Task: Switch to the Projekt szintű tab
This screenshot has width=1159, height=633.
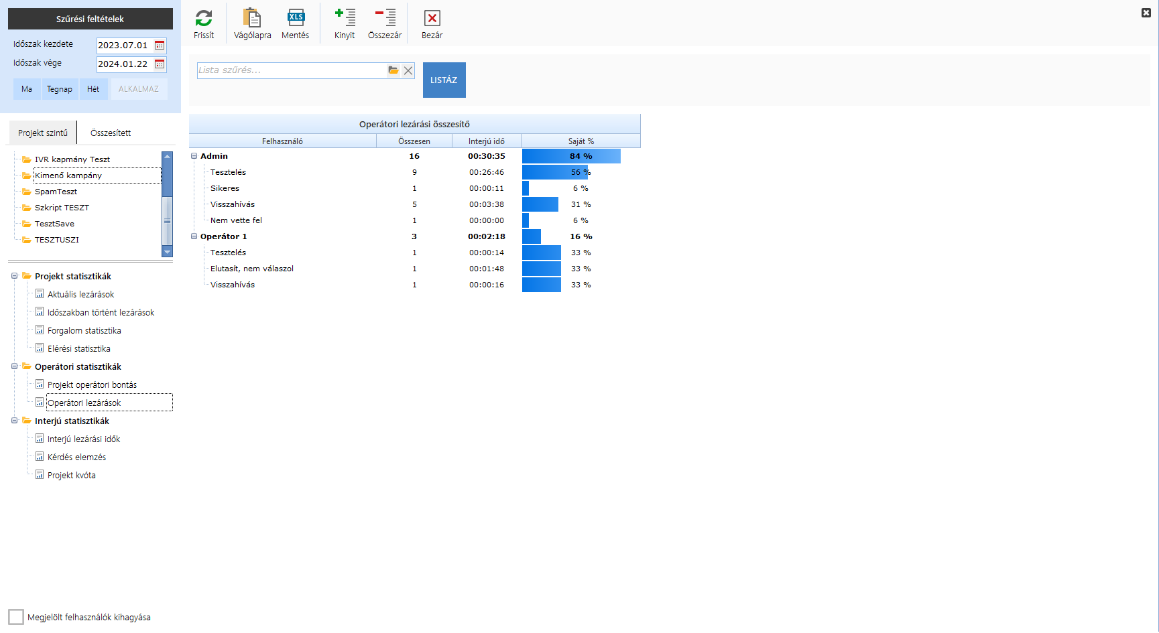Action: click(x=43, y=133)
